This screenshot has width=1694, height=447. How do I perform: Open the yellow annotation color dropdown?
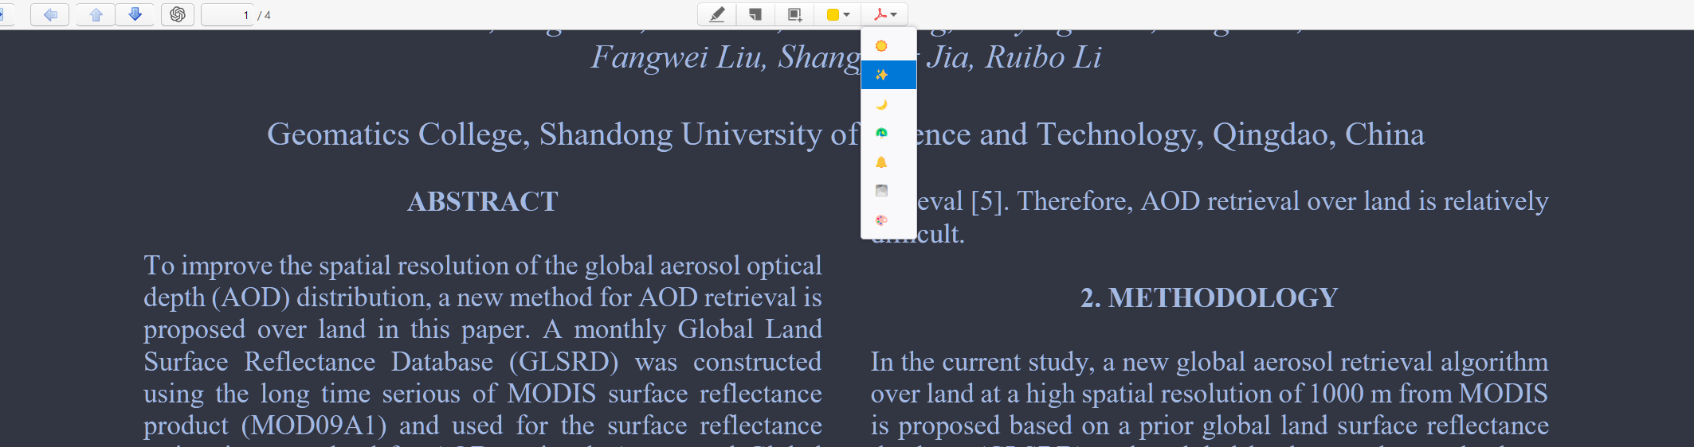pos(838,14)
